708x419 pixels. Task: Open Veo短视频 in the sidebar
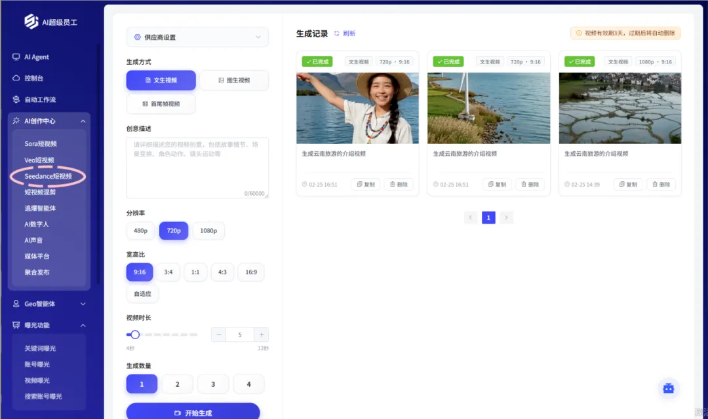click(x=39, y=160)
